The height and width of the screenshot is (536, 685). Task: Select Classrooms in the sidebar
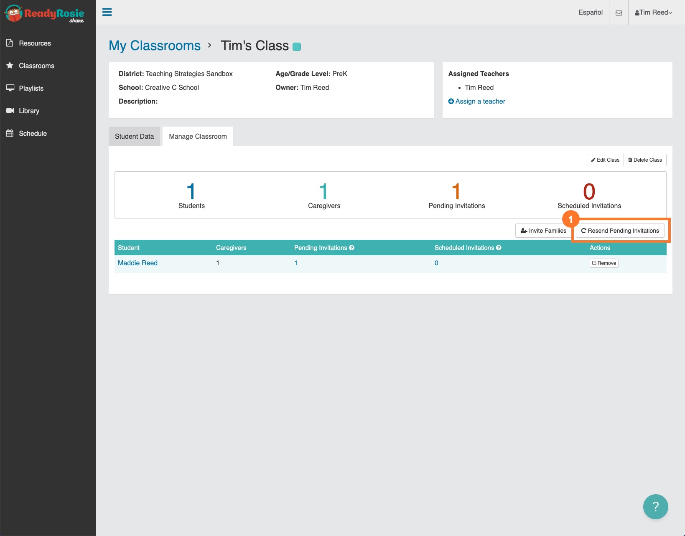tap(36, 66)
